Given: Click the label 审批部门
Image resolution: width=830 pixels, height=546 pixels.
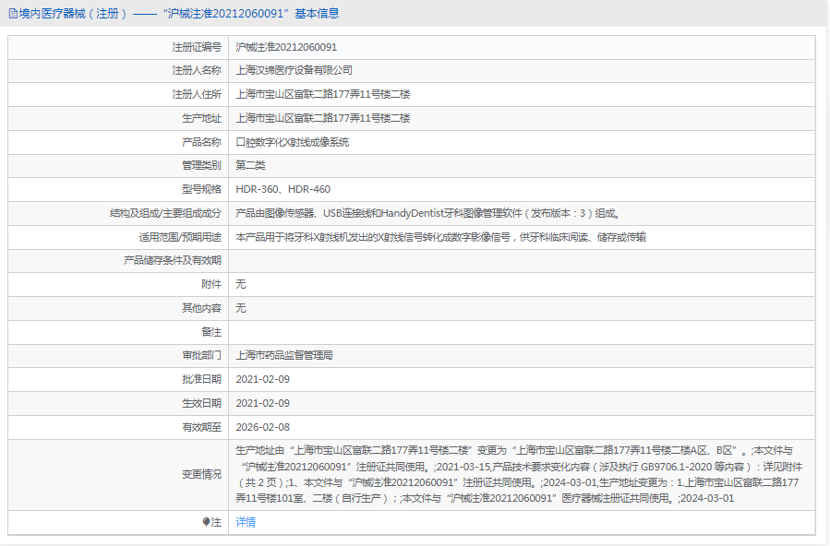Looking at the screenshot, I should tap(201, 355).
